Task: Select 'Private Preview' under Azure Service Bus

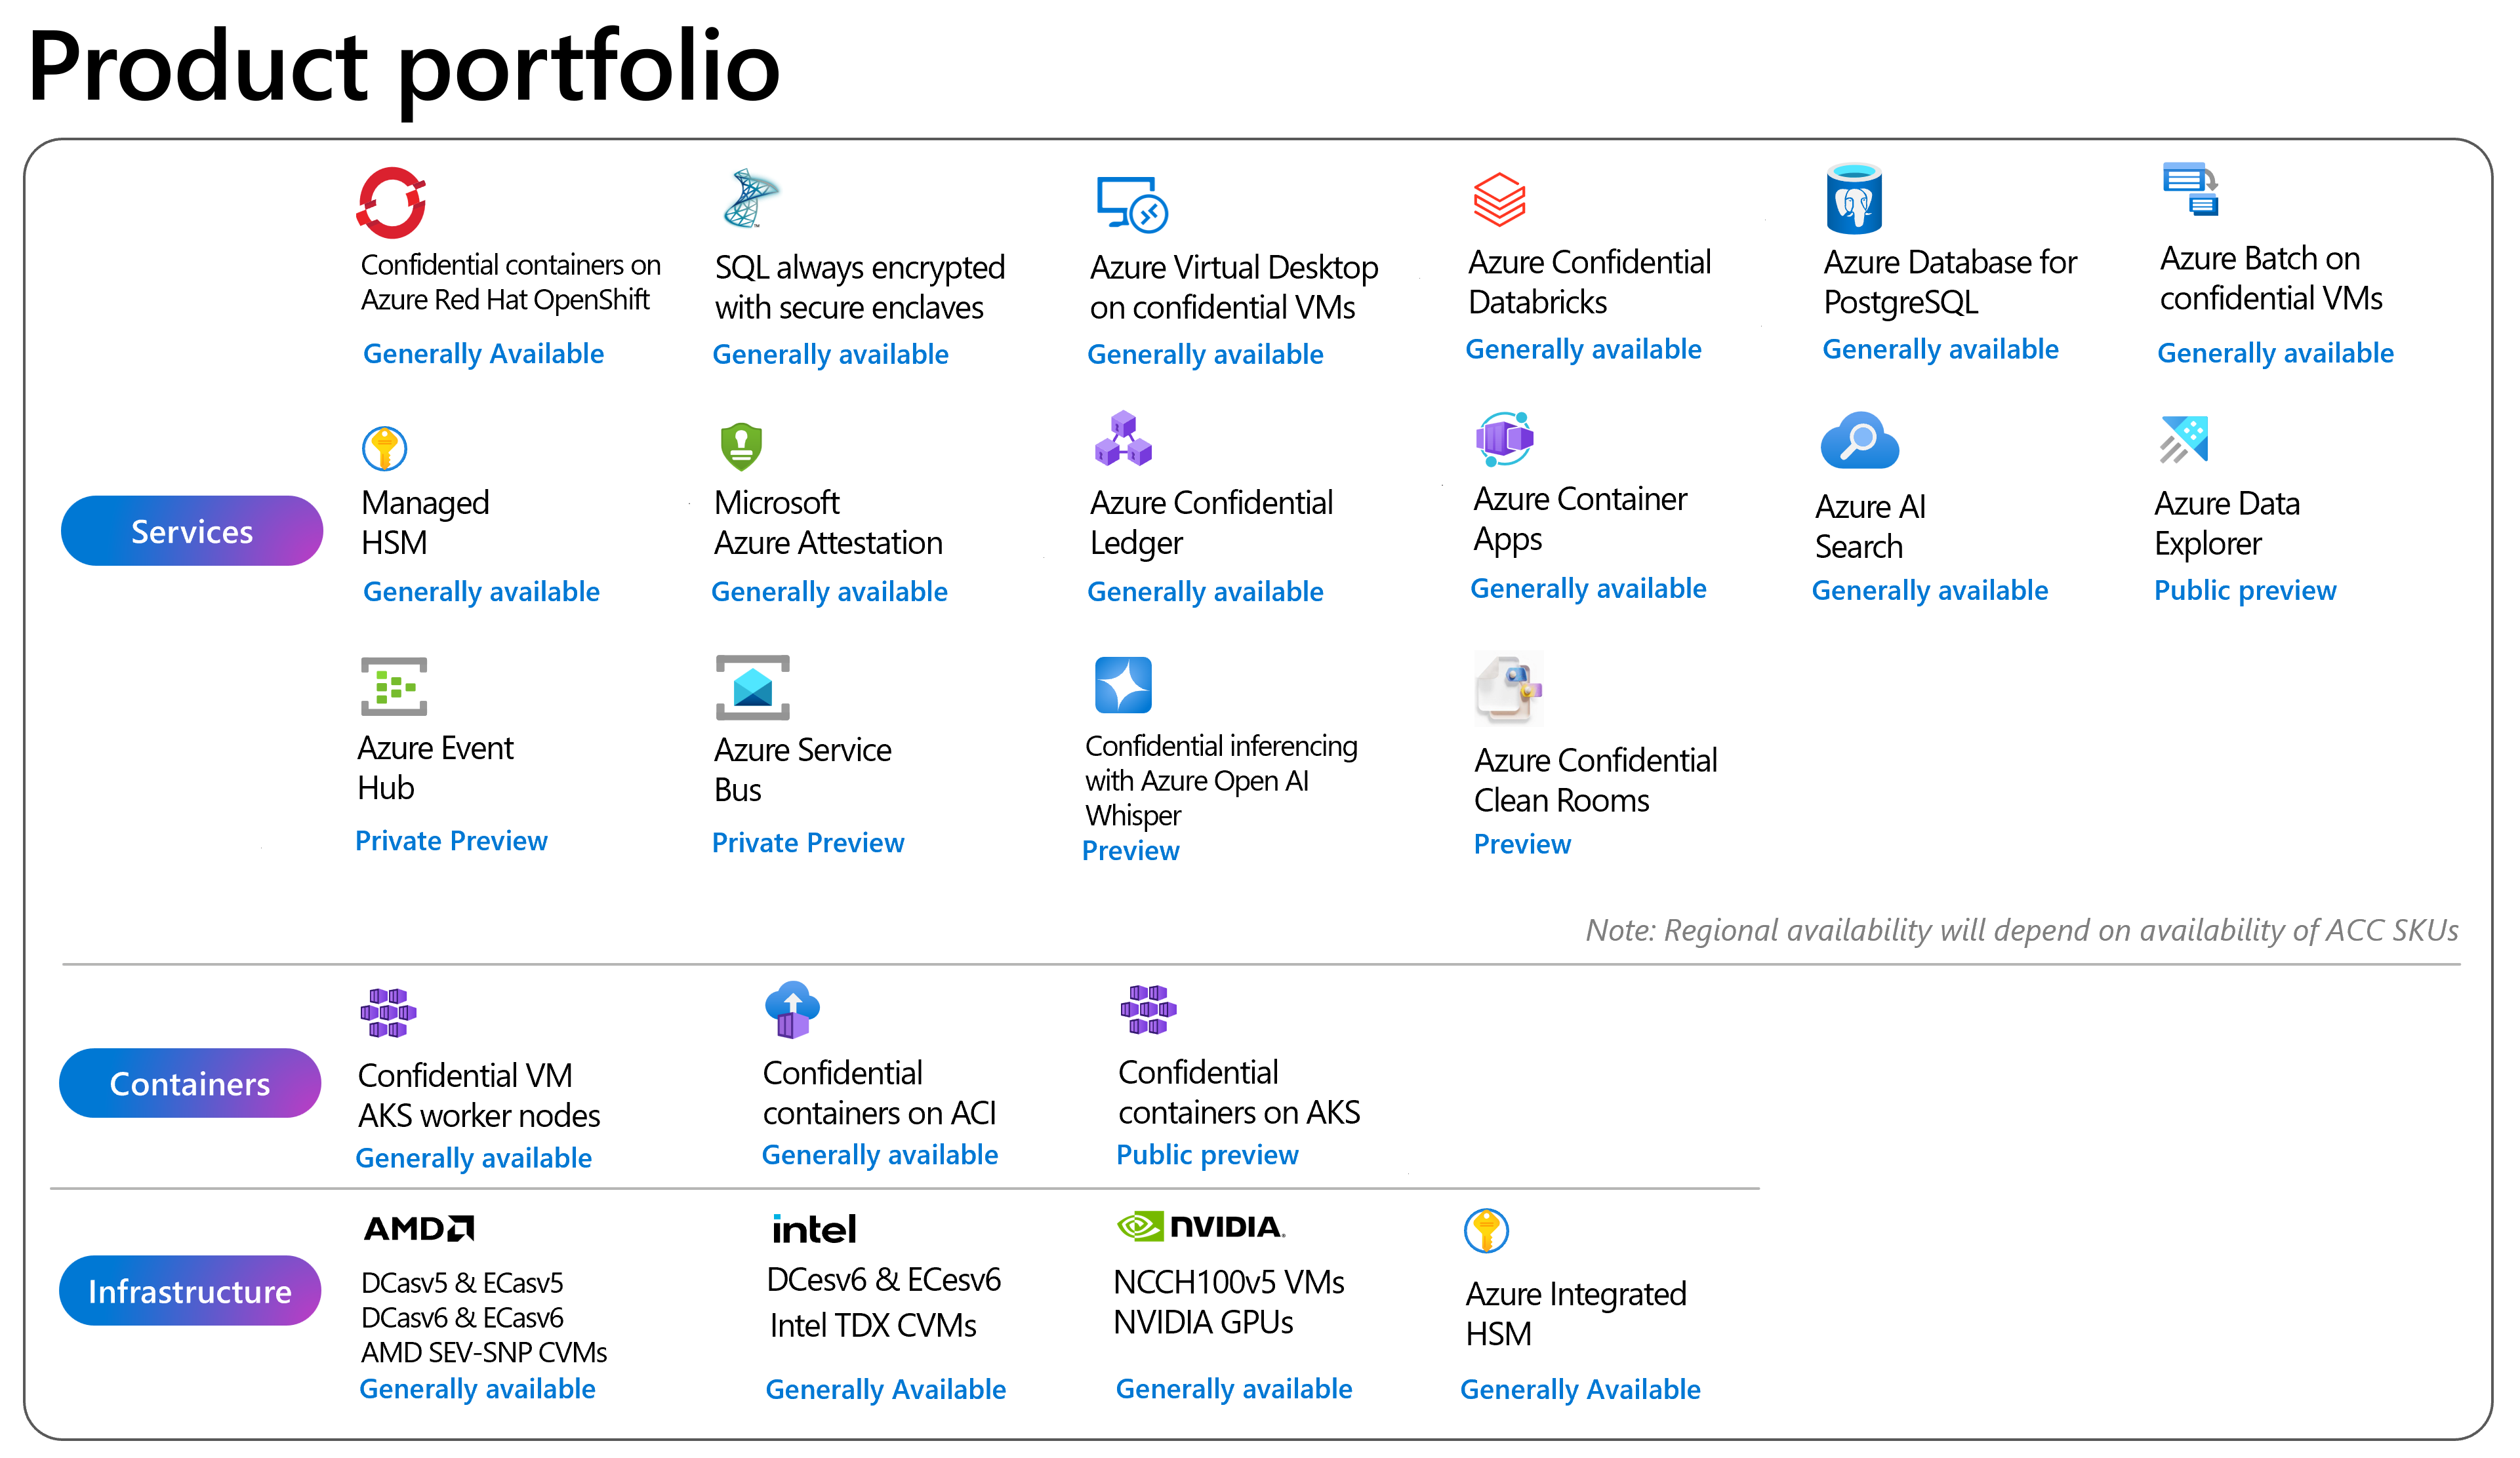Action: pos(808,844)
